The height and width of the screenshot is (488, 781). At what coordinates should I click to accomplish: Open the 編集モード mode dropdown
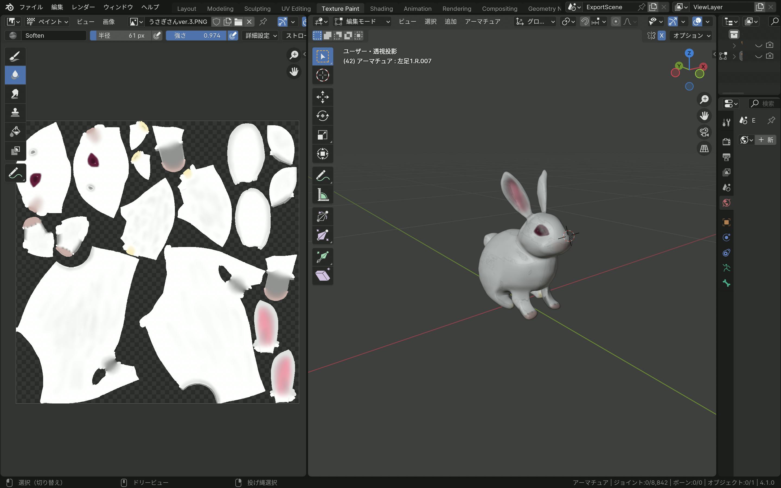pos(362,22)
